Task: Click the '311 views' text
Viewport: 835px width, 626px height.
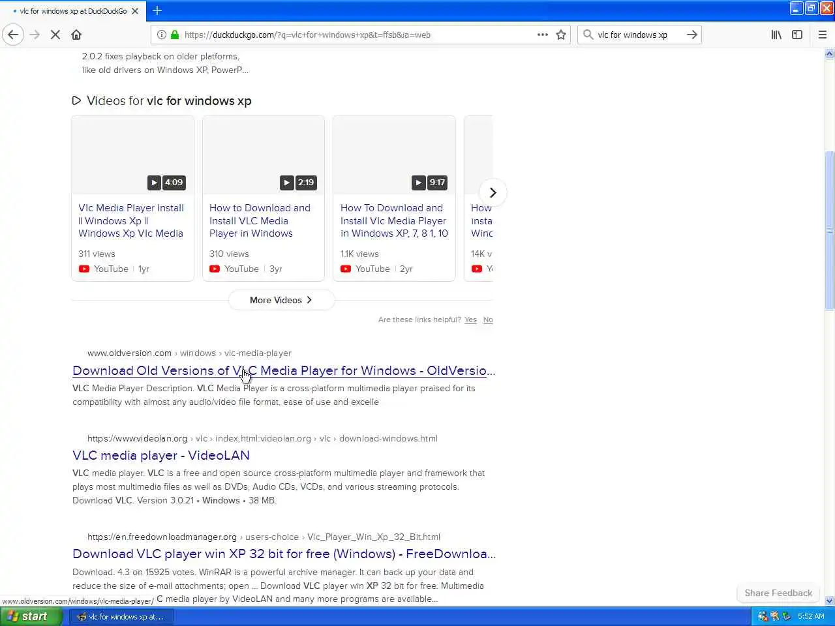Action: click(97, 254)
